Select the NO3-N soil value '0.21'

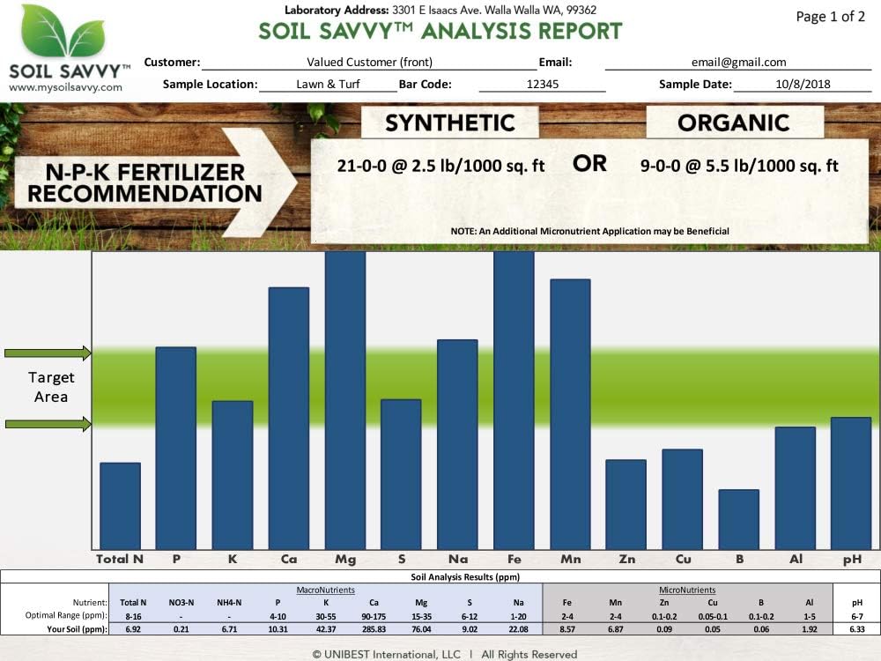[x=181, y=629]
